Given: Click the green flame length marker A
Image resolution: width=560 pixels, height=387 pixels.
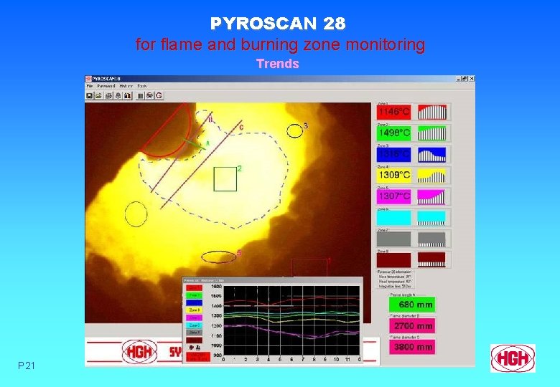Looking at the screenshot, I should [196, 143].
